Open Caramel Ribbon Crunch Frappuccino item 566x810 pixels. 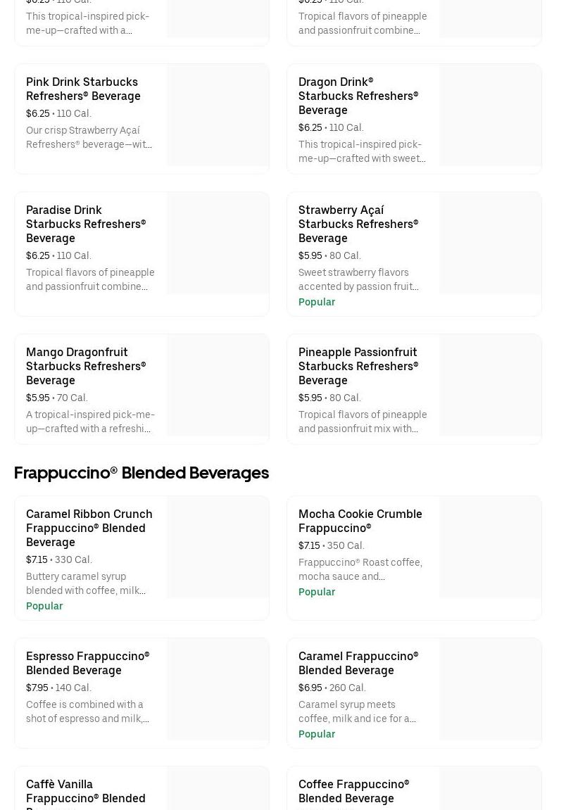pos(89,528)
